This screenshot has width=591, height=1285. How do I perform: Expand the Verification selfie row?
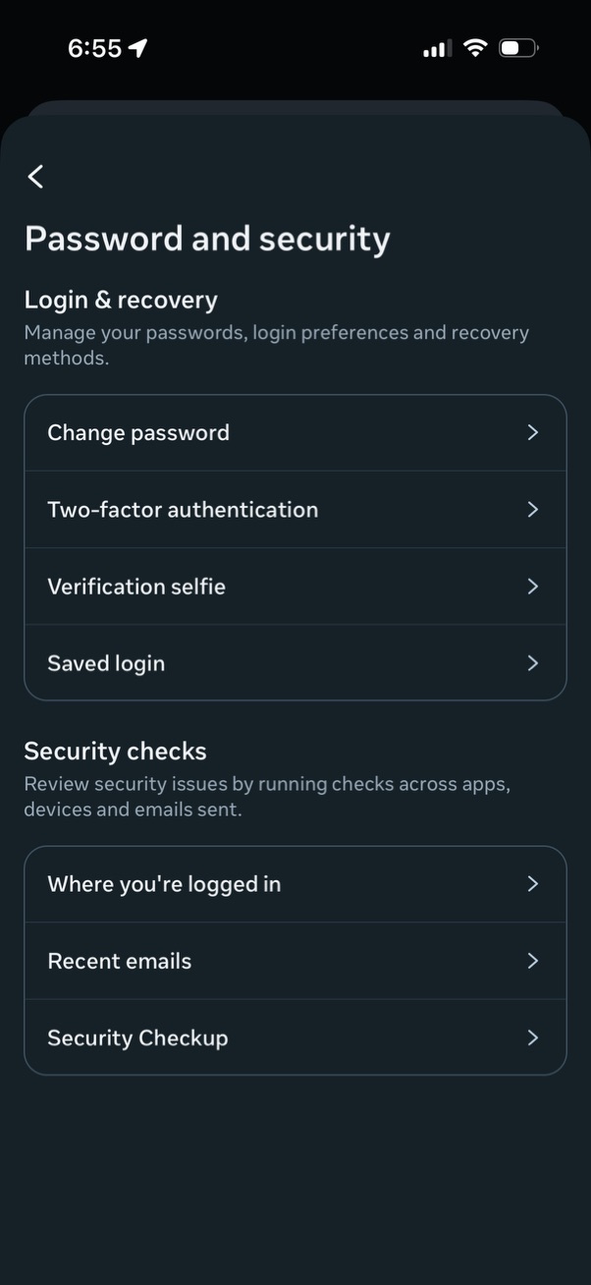pos(295,586)
